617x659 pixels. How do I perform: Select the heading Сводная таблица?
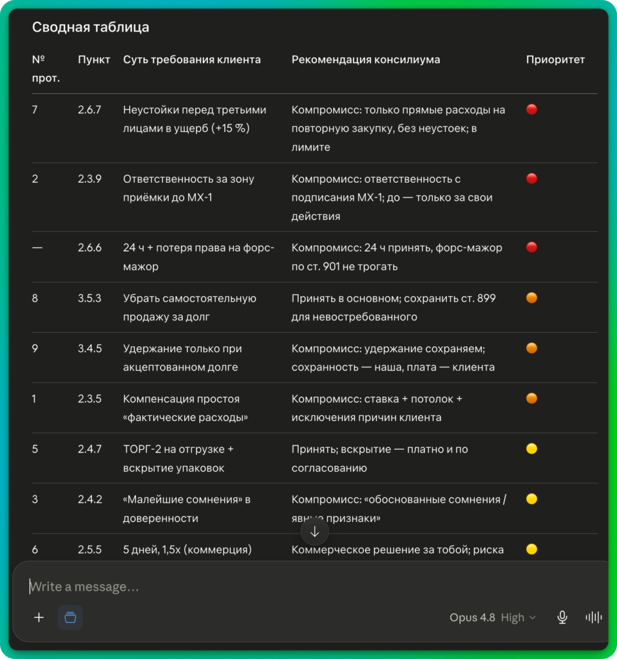[x=90, y=27]
